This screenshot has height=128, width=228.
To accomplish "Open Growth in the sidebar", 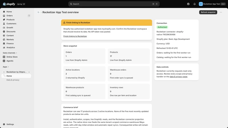I will coord(16,28).
